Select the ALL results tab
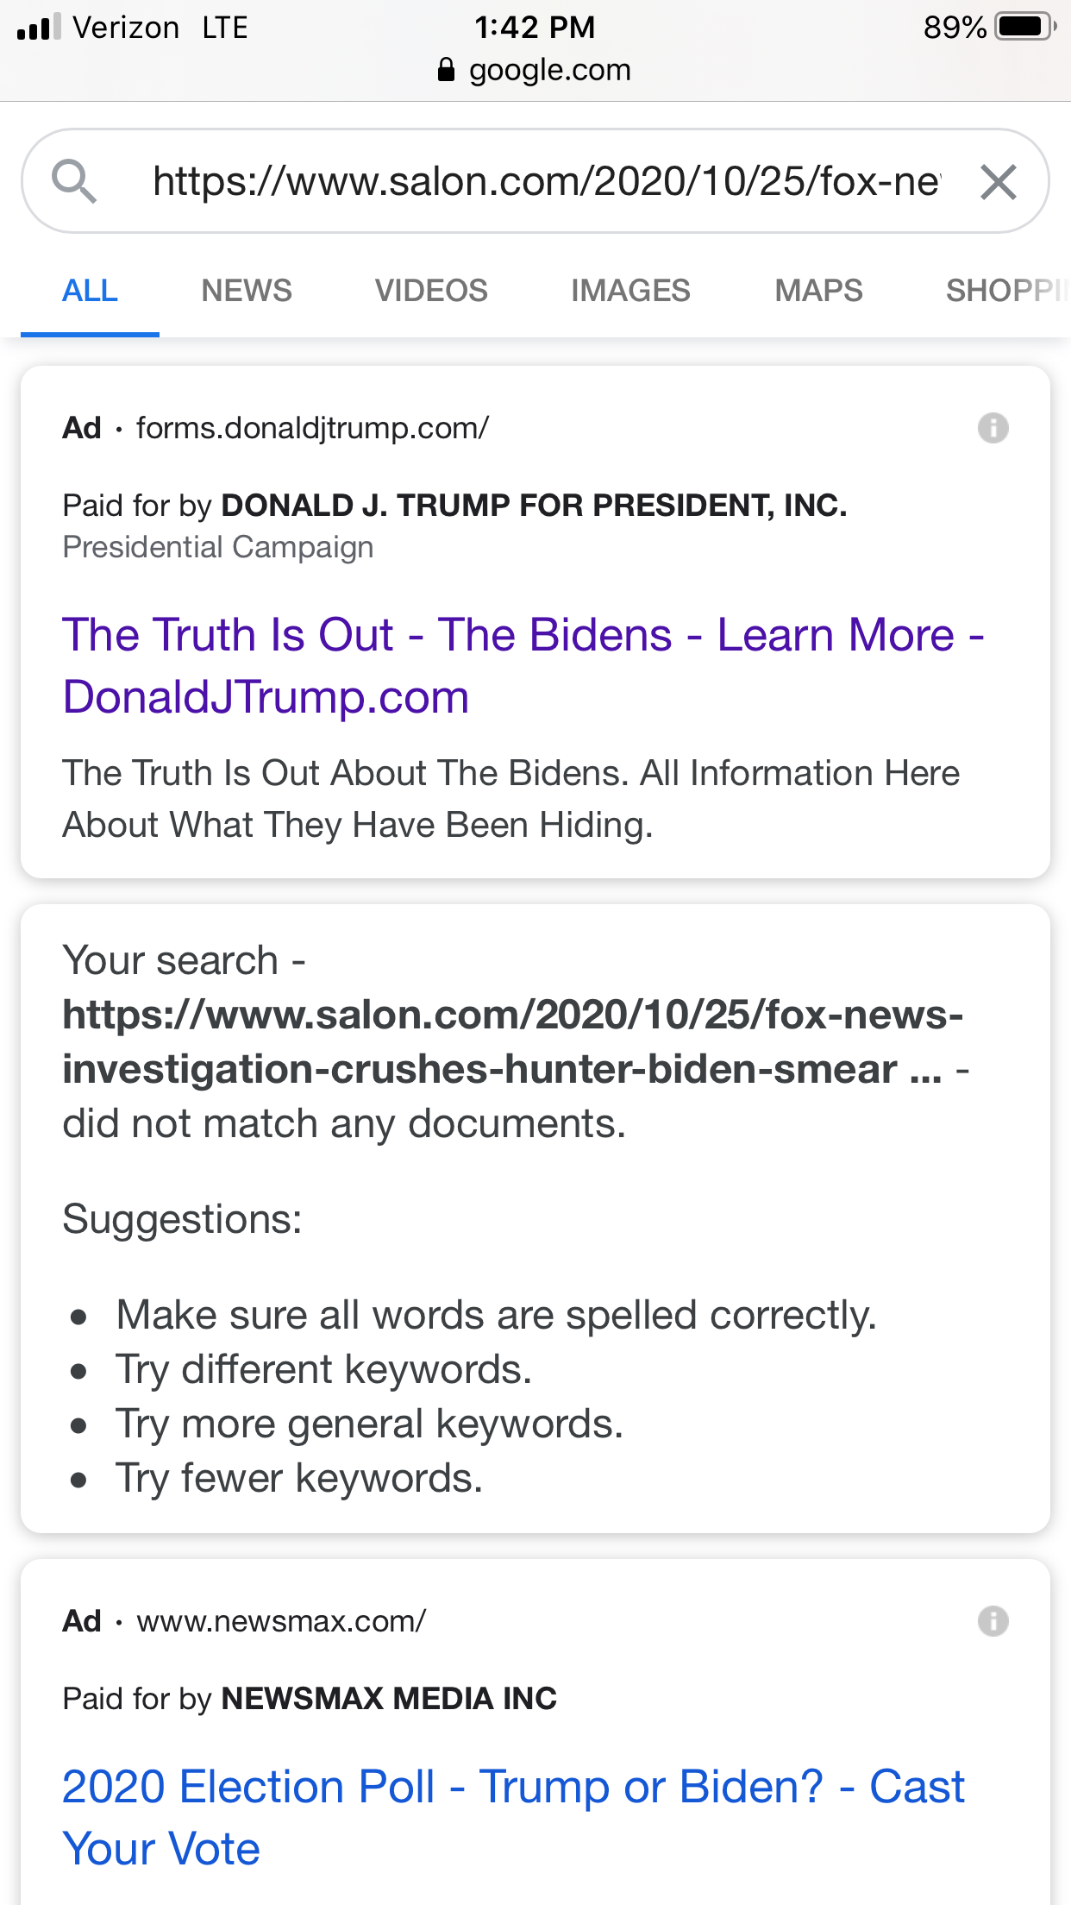This screenshot has height=1905, width=1071. [90, 291]
